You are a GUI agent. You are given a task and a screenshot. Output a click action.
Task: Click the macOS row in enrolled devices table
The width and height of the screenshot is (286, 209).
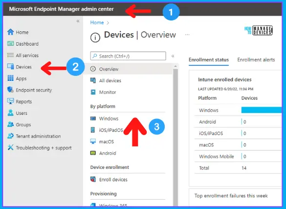238,145
